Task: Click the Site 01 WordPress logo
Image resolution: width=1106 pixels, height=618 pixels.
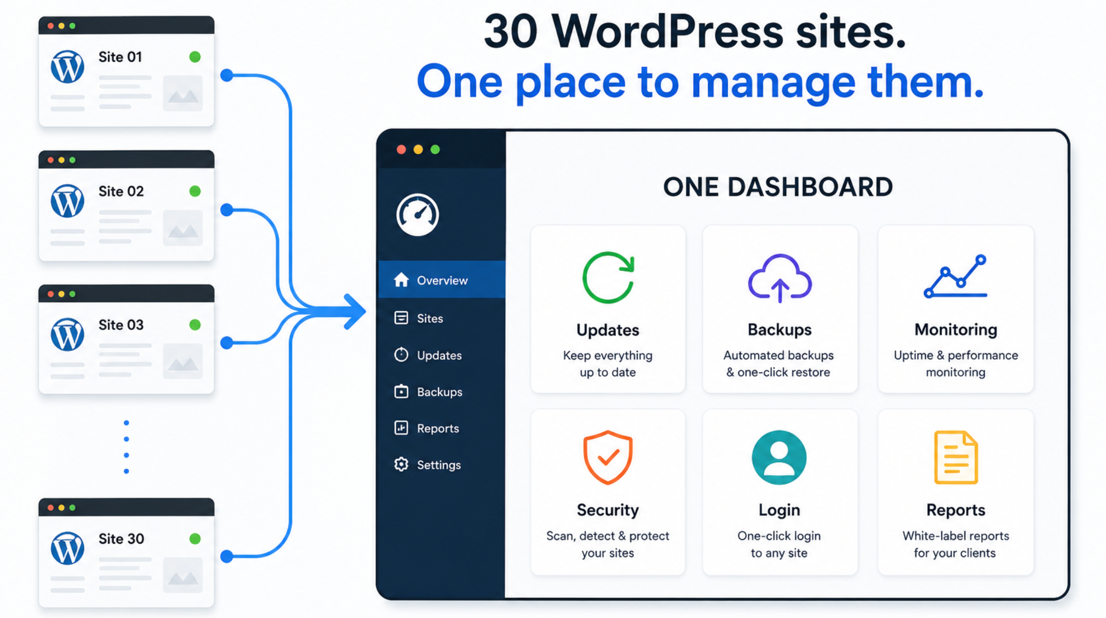Action: pyautogui.click(x=68, y=67)
